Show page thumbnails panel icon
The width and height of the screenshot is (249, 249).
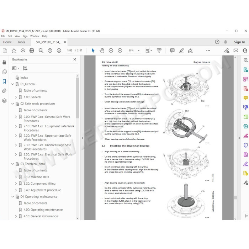tap(4, 72)
